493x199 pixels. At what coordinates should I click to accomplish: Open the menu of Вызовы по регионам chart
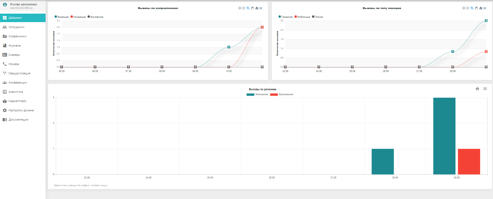coord(485,89)
